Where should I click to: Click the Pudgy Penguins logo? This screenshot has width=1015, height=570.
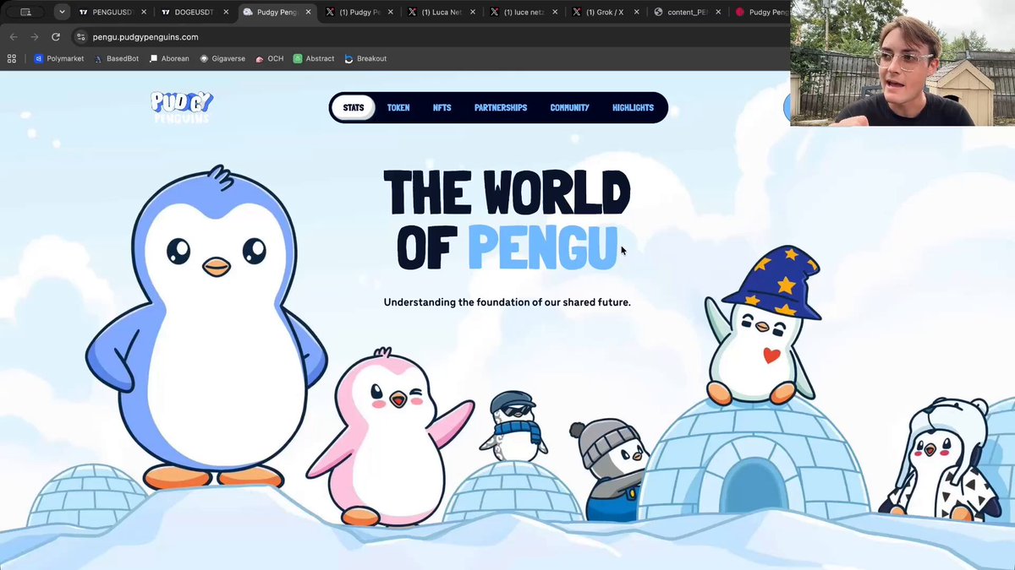pyautogui.click(x=182, y=107)
